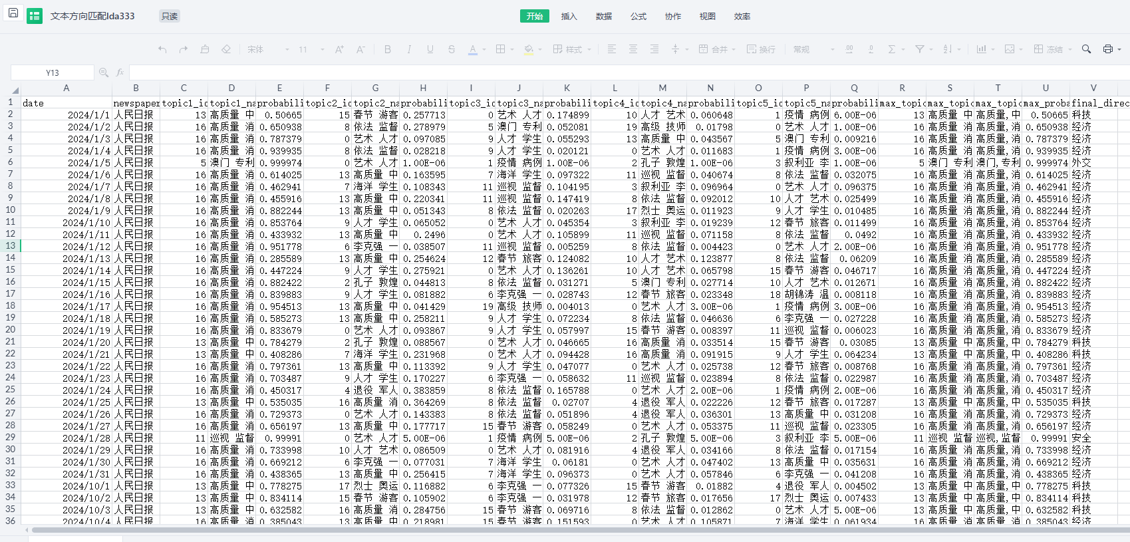The height and width of the screenshot is (542, 1130).
Task: Click the zoom lens beside name box
Action: [104, 72]
